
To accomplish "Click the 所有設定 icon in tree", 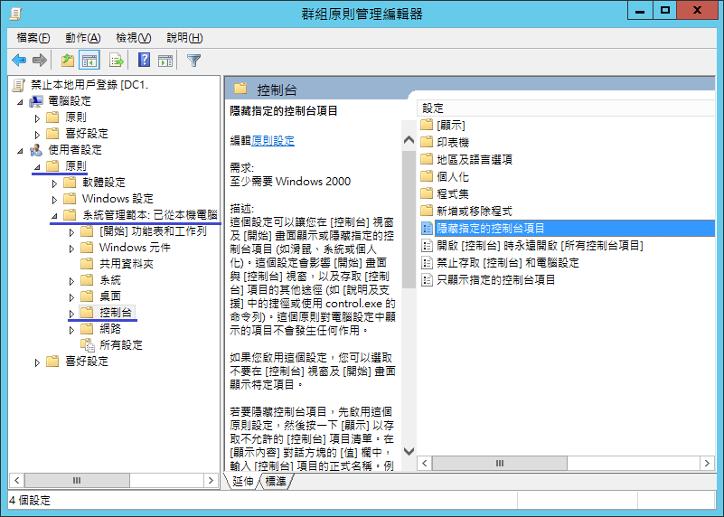I will pyautogui.click(x=88, y=345).
